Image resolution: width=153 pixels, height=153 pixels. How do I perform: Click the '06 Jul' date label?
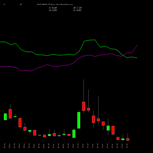pyautogui.click(x=49, y=146)
